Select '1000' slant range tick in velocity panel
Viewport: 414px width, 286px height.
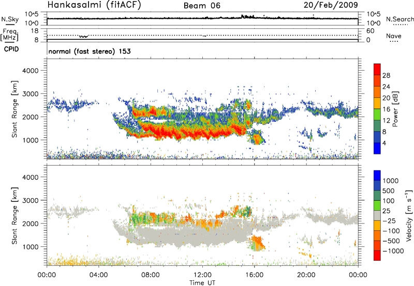(31, 247)
